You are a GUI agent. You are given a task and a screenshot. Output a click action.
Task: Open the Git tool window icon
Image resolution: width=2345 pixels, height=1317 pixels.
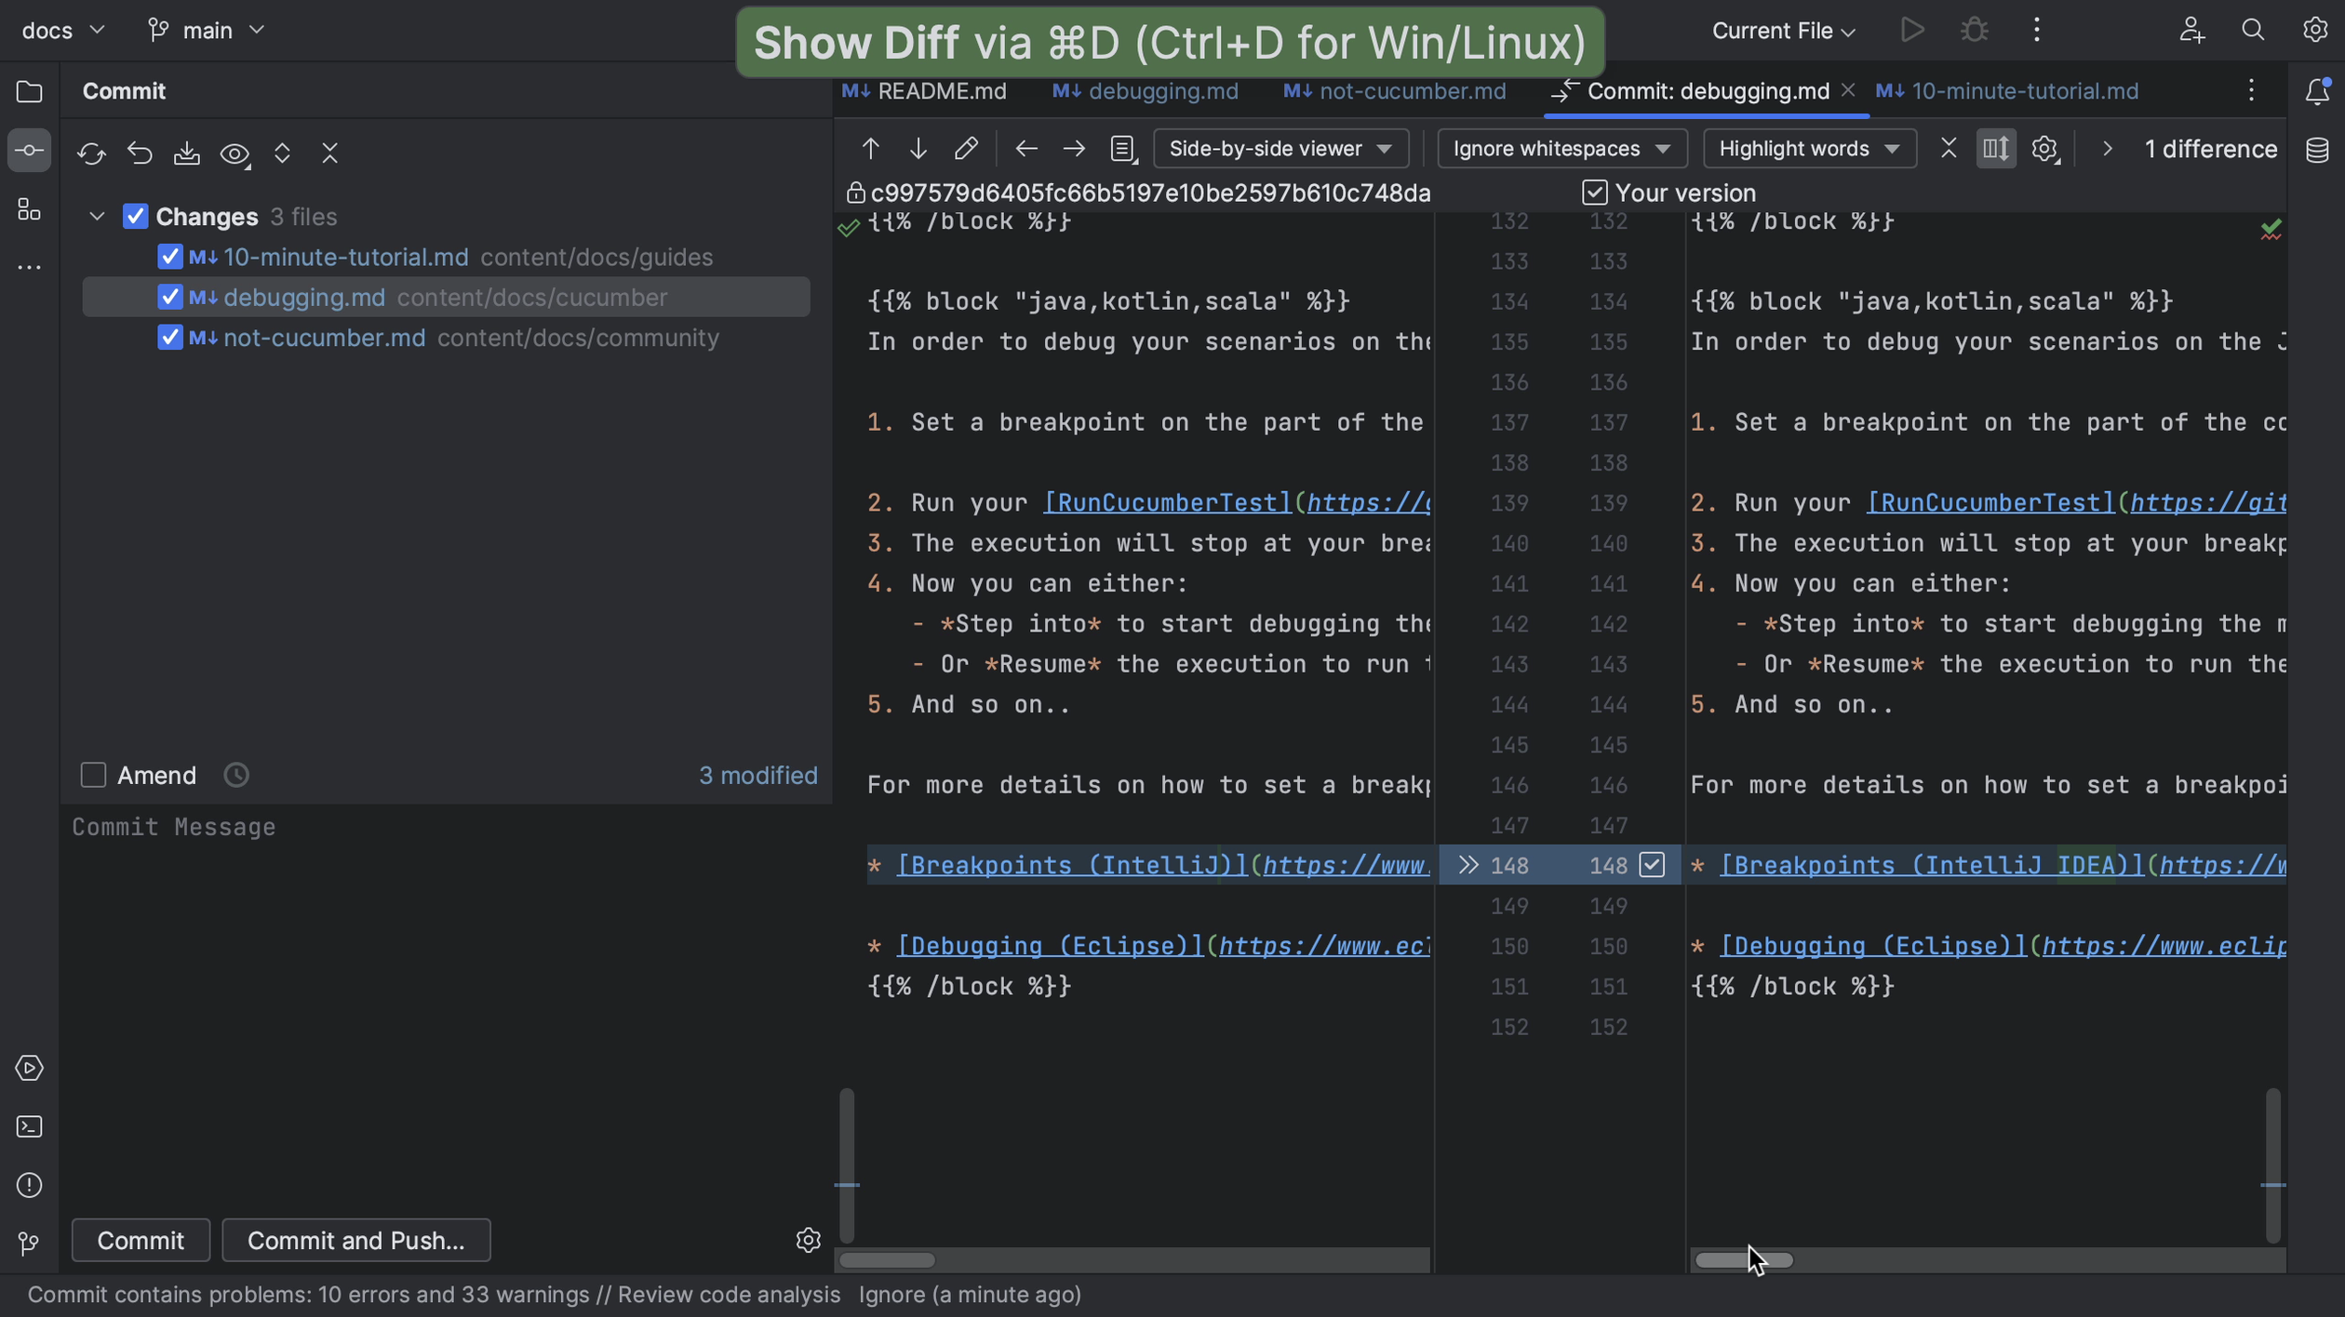[x=29, y=1244]
